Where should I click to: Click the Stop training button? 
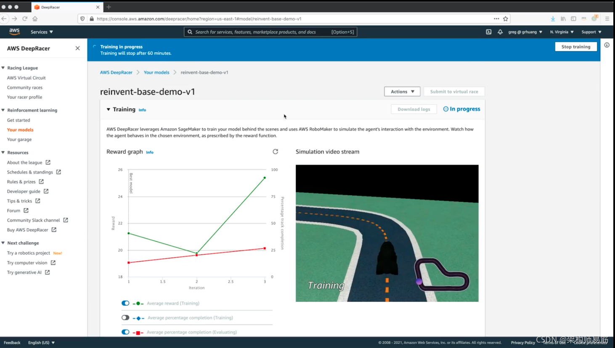(x=576, y=47)
